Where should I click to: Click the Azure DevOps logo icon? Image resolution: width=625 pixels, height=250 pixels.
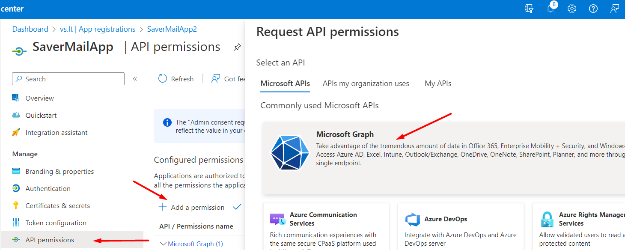click(412, 220)
